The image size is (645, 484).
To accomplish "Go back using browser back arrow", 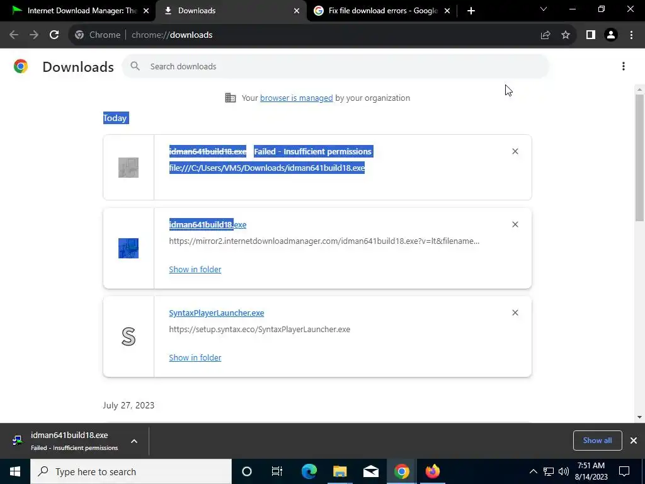I will [14, 35].
